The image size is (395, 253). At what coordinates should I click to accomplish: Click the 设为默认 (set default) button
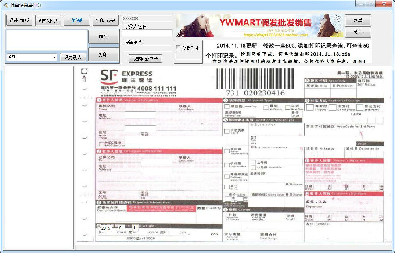coord(73,57)
